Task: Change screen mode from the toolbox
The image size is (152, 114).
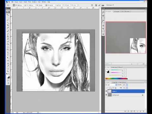Action: click(x=8, y=83)
